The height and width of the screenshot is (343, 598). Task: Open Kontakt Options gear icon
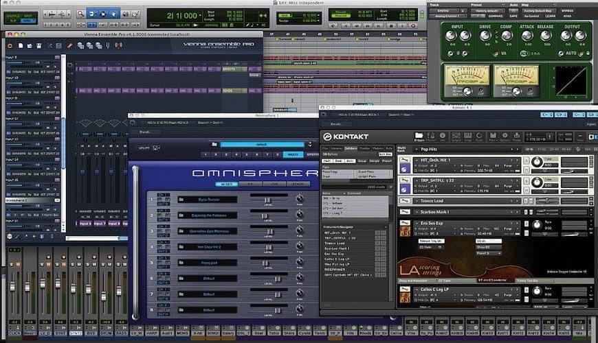pos(505,137)
